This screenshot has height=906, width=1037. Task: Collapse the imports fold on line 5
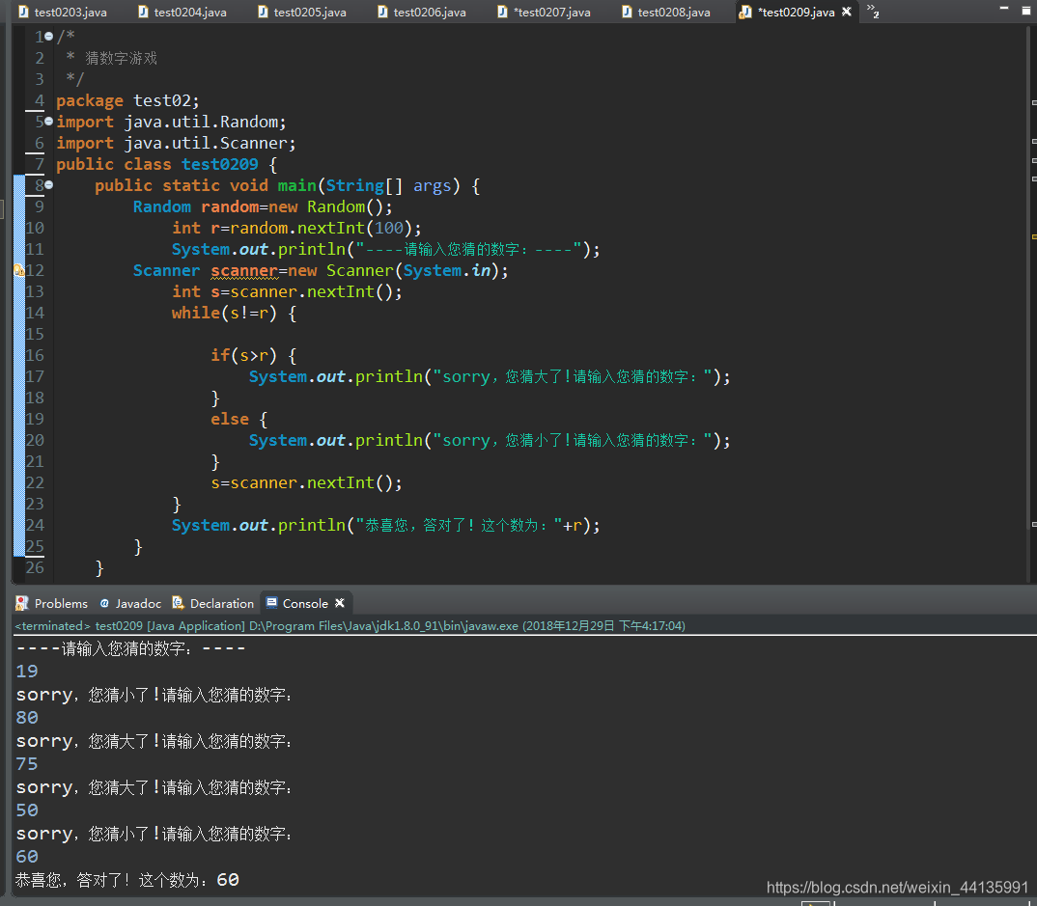tap(49, 122)
